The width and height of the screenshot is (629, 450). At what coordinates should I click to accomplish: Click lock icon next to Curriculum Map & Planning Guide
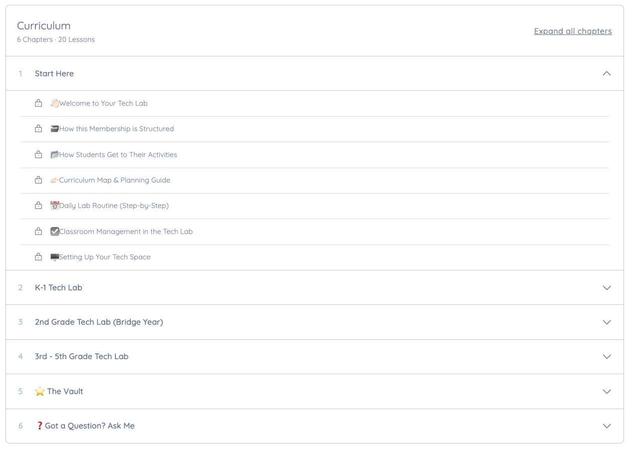[38, 180]
